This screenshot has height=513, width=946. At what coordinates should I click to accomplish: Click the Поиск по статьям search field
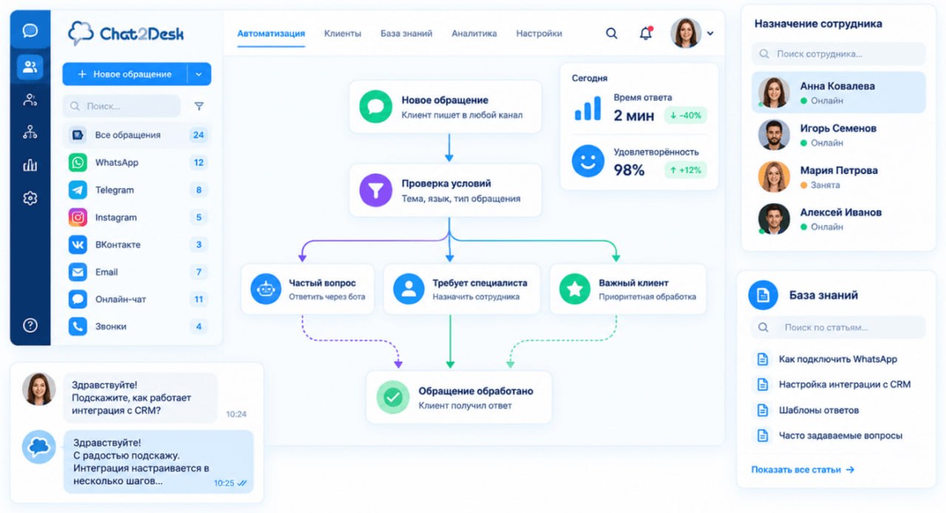pyautogui.click(x=838, y=327)
